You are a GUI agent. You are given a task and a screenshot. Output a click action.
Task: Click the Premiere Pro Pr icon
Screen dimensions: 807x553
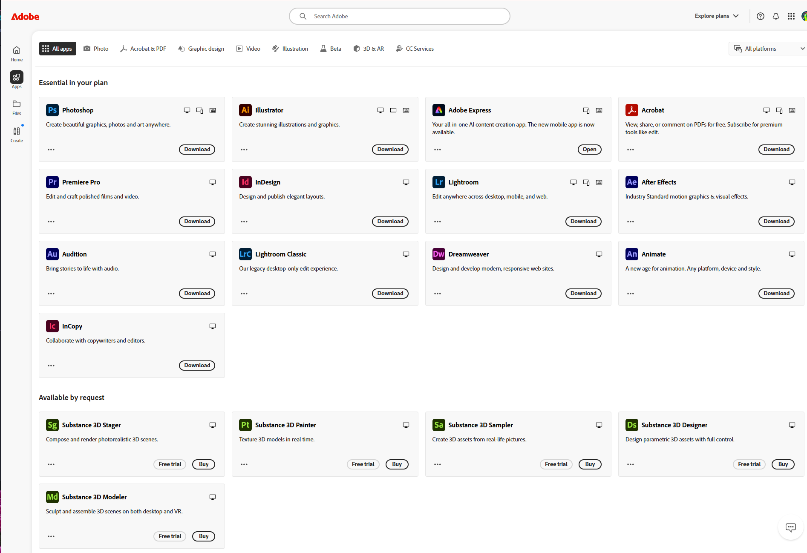(52, 182)
